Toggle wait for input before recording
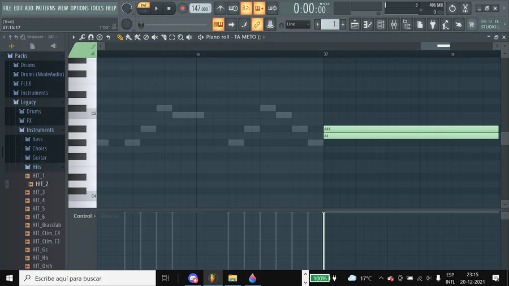509x286 pixels. (x=234, y=8)
